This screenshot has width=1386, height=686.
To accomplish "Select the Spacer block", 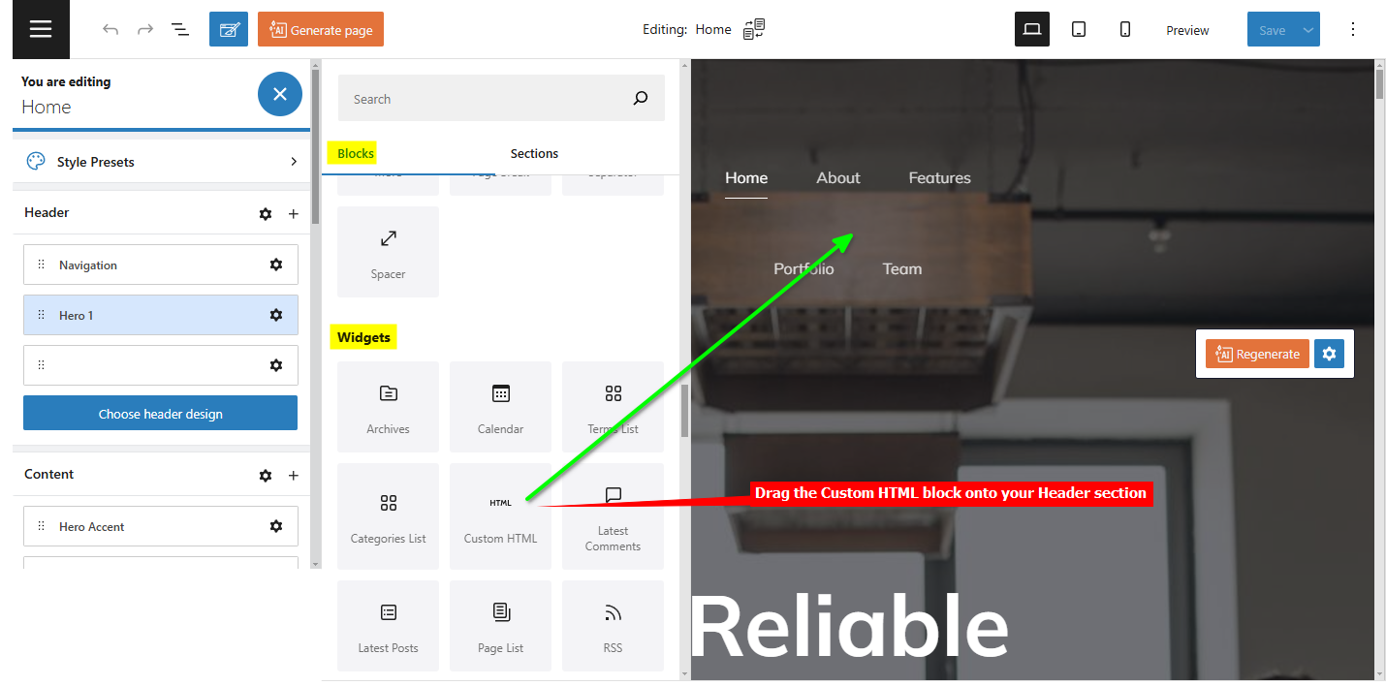I will tap(388, 252).
